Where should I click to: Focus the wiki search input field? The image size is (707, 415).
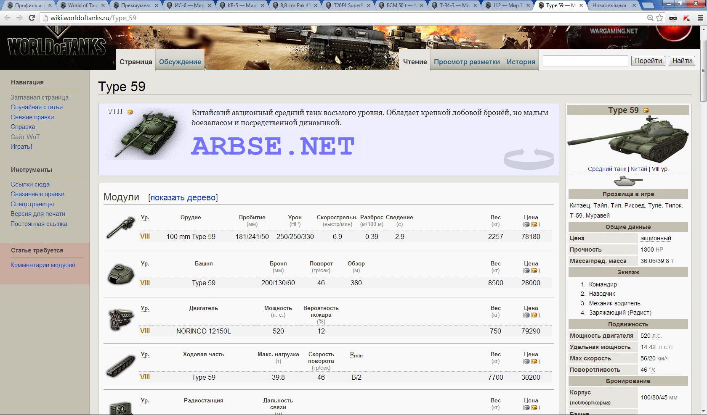585,61
